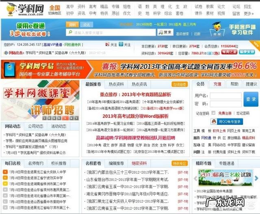
Task: Open the 论坛 navigation item
Action: coord(236,7)
